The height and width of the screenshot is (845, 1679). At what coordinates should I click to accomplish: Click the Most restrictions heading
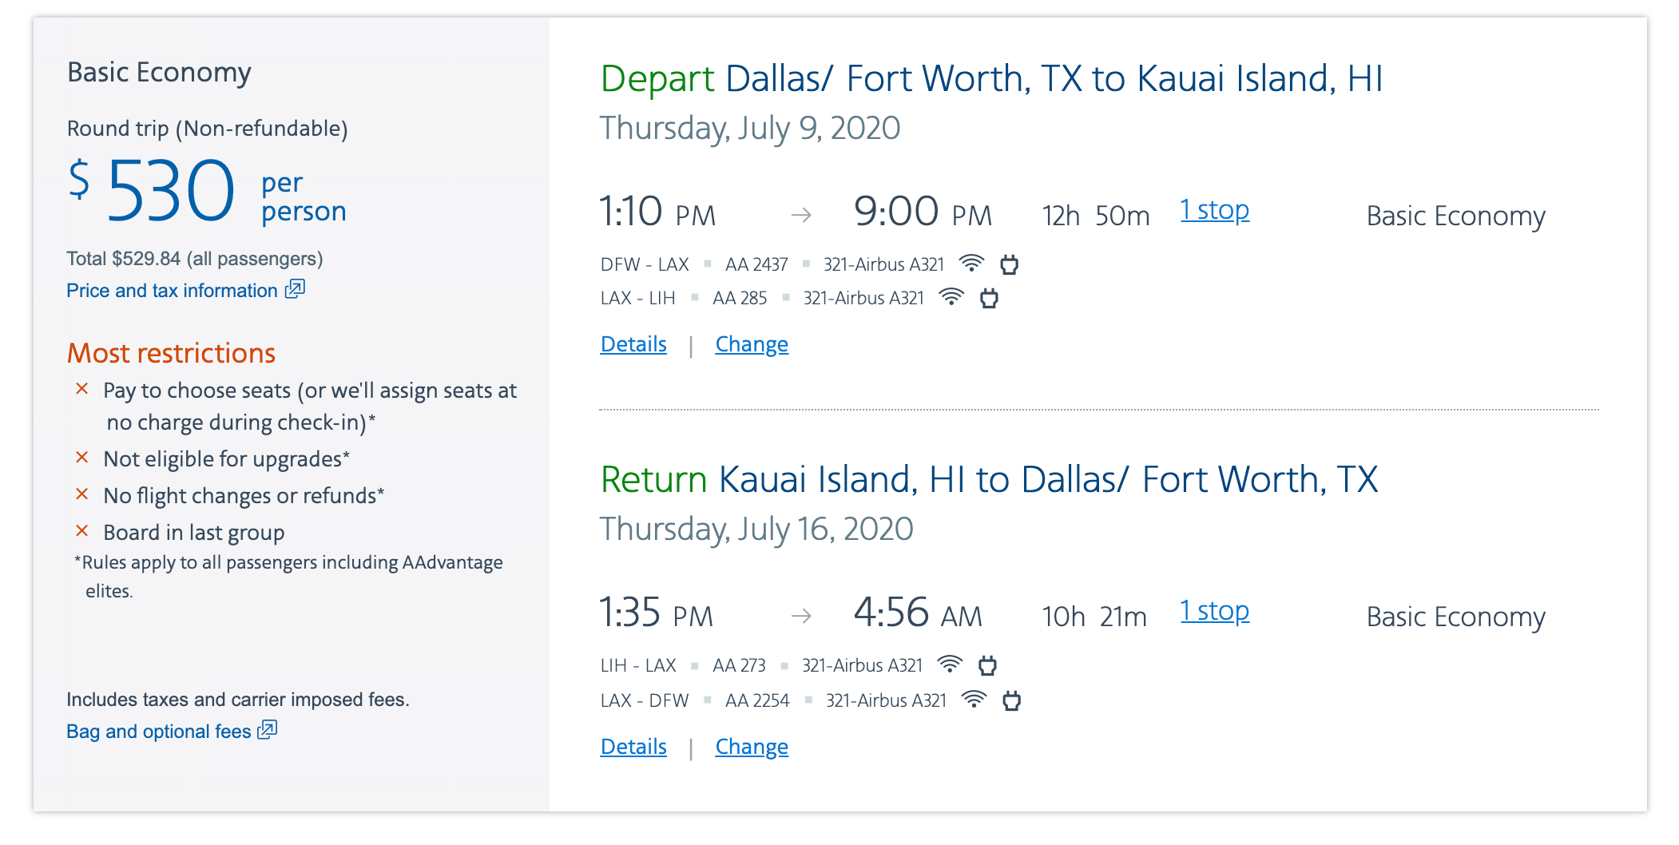click(171, 353)
